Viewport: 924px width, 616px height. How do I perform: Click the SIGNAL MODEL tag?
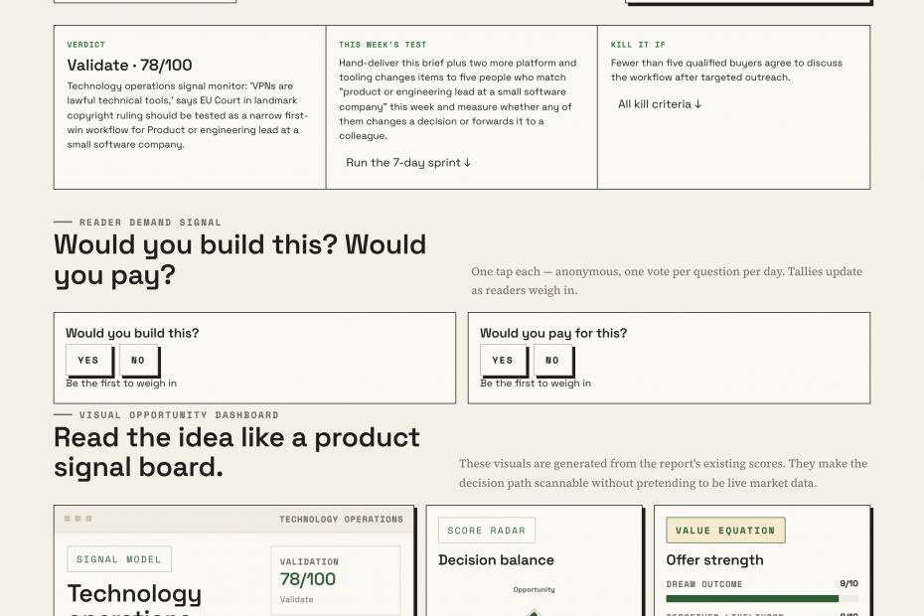click(119, 558)
